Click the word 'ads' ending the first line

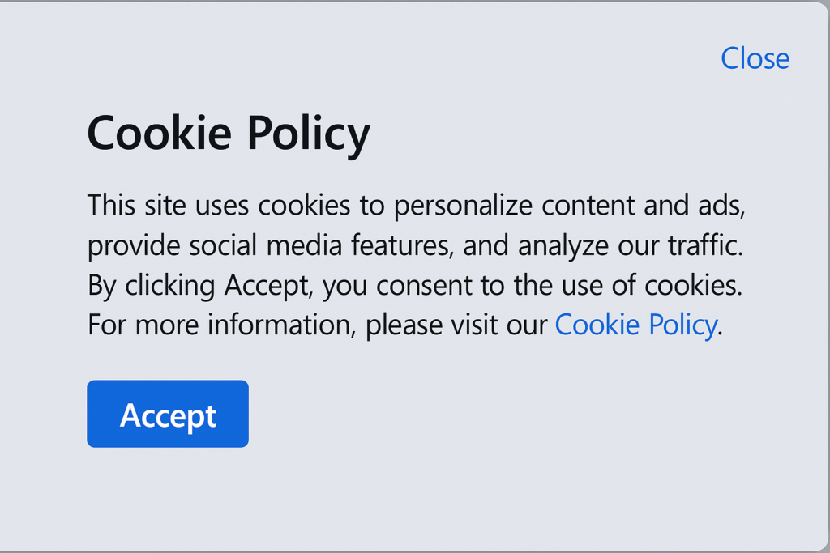coord(724,206)
